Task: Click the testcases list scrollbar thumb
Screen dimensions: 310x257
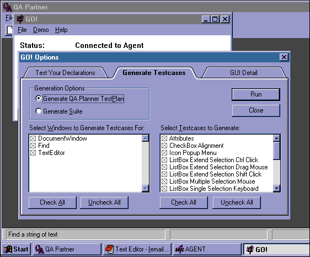Action: pyautogui.click(x=276, y=151)
